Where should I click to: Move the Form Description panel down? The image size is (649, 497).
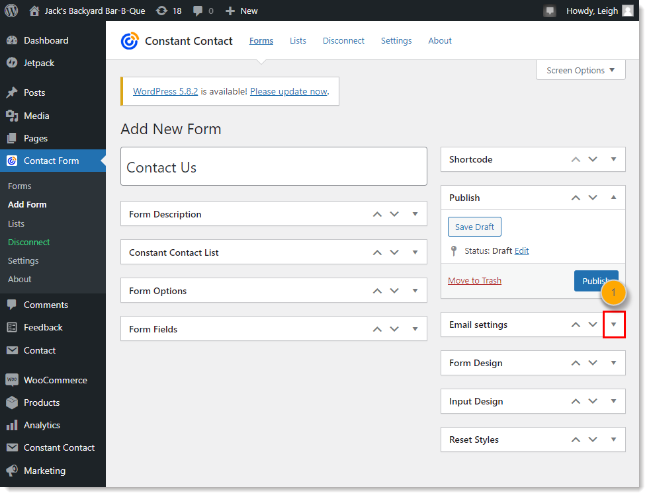pyautogui.click(x=394, y=214)
